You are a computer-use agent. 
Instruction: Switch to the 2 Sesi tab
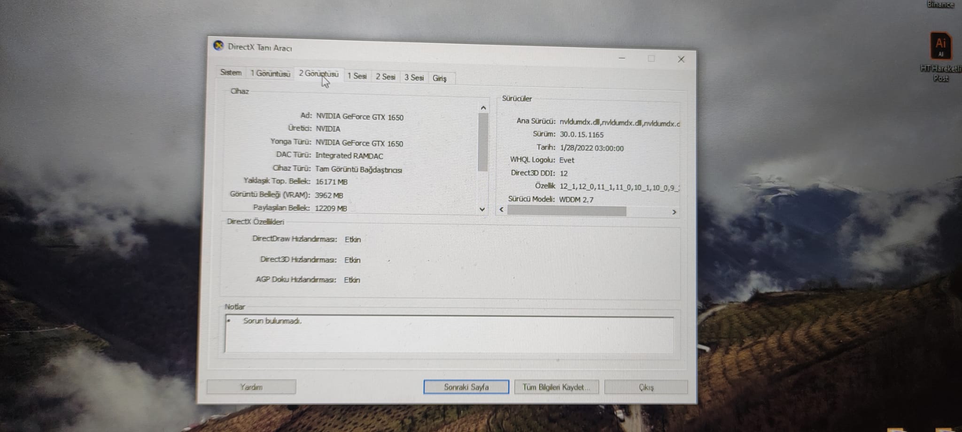(385, 76)
